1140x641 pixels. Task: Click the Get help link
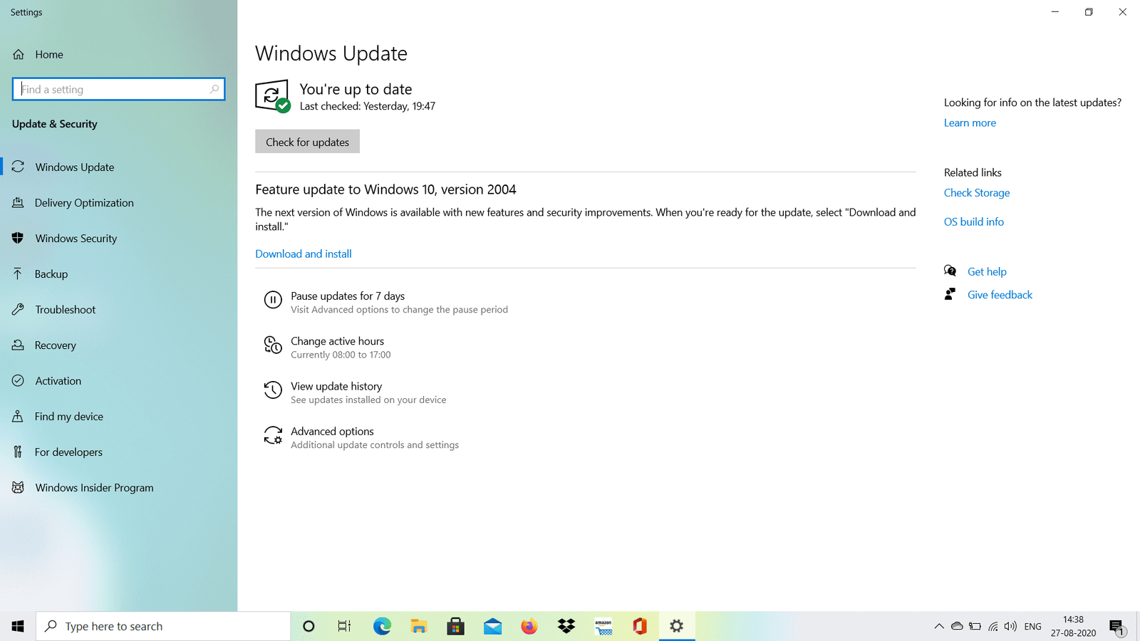[x=987, y=271]
